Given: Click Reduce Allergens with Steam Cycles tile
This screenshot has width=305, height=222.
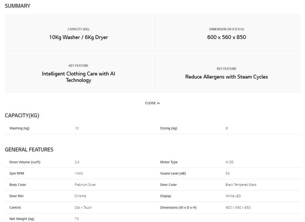Looking at the screenshot, I should tap(227, 73).
